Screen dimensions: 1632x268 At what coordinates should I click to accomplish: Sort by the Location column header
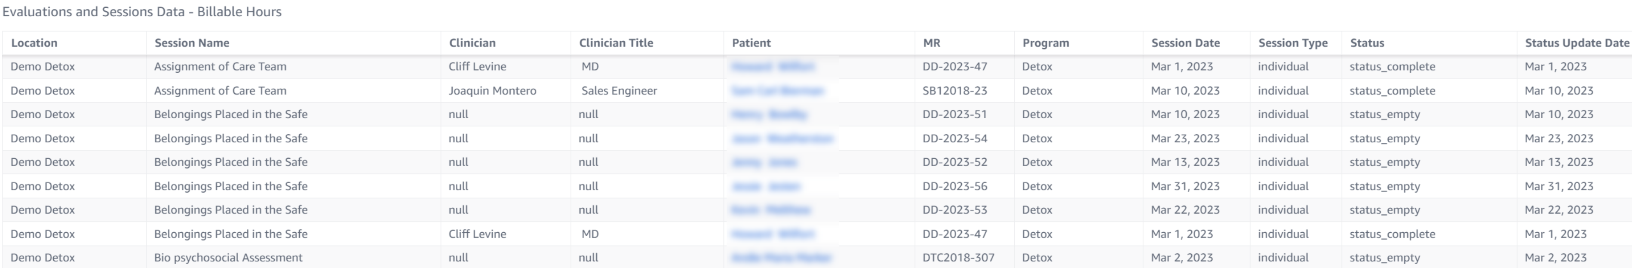pos(34,43)
